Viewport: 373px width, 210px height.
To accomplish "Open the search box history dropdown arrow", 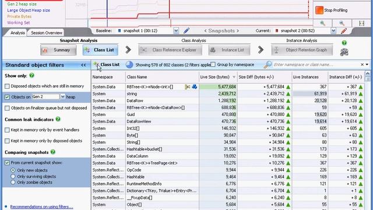I will [367, 65].
